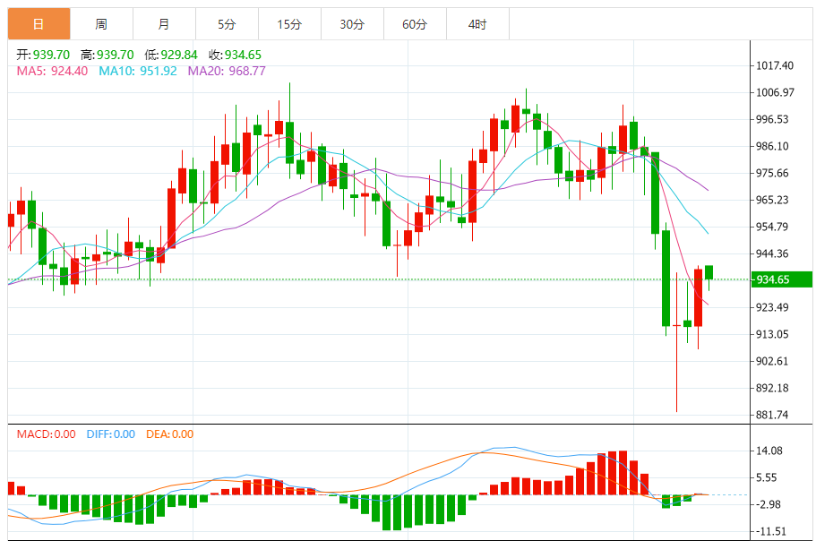Select the candle with the long wick to 881.74

[x=676, y=342]
